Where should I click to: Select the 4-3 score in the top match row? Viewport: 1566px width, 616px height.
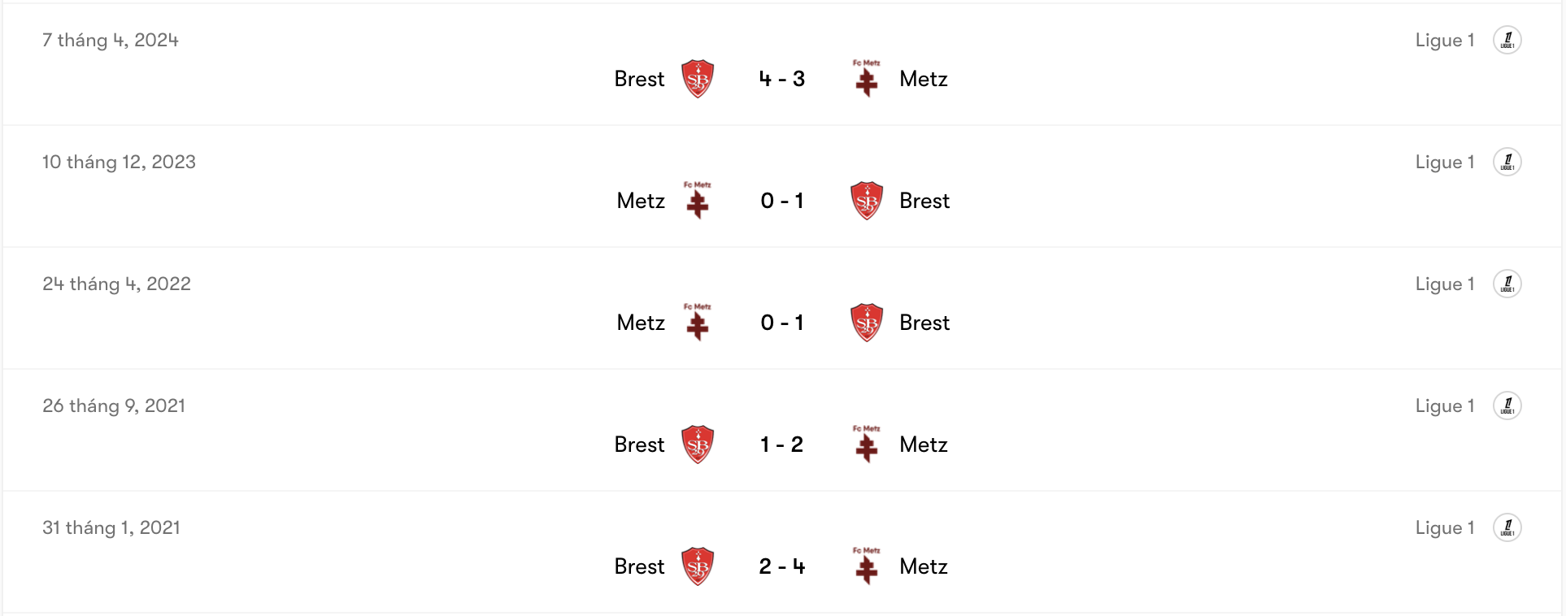coord(781,78)
